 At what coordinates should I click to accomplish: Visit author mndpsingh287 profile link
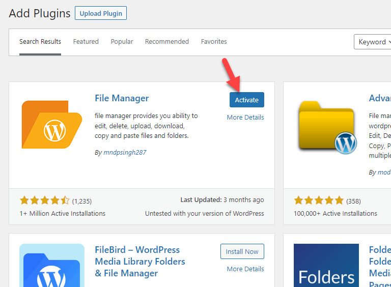(x=125, y=153)
